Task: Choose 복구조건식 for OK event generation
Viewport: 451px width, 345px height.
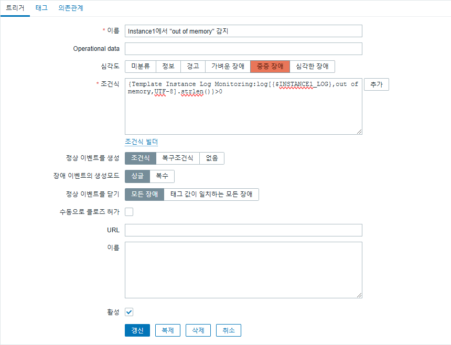Action: pyautogui.click(x=177, y=158)
